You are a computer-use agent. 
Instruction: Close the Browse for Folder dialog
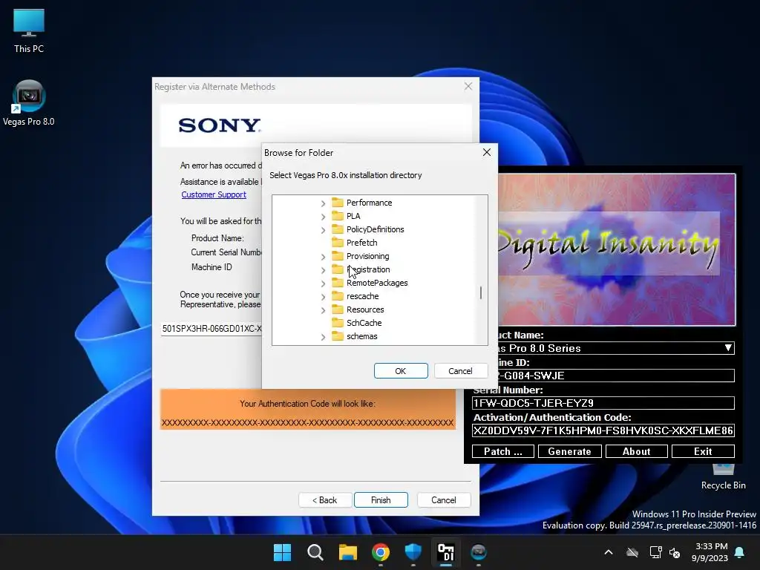point(487,152)
